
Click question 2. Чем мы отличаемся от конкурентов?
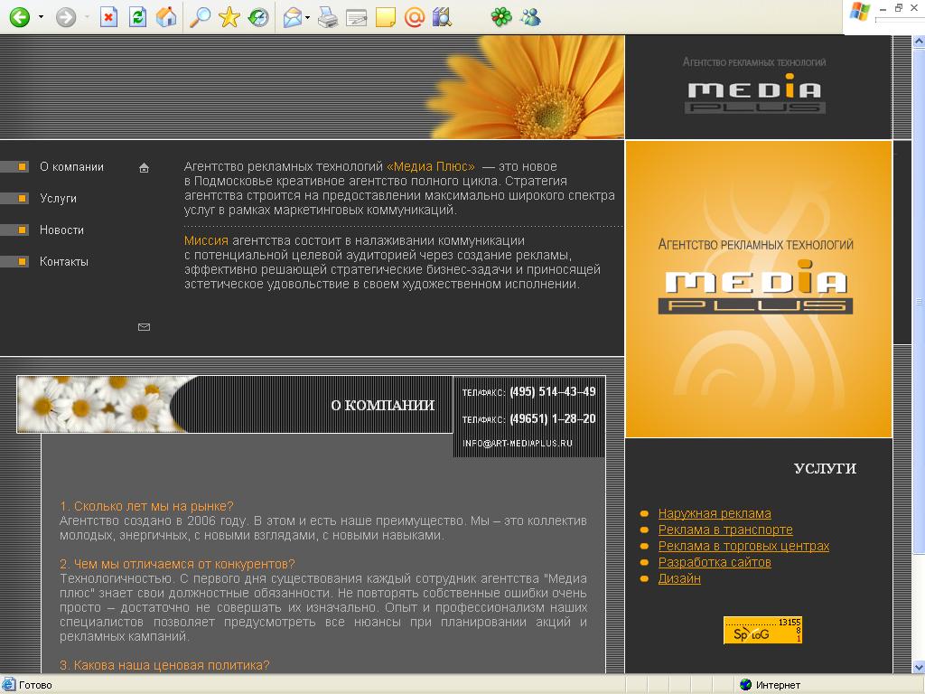[x=177, y=564]
